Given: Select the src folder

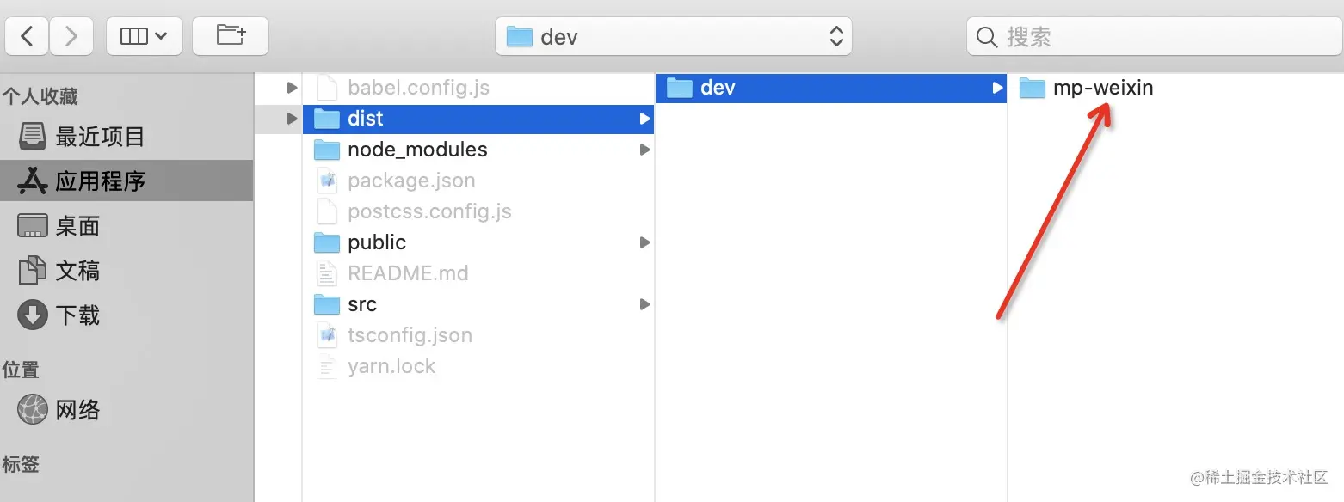Looking at the screenshot, I should click(362, 304).
